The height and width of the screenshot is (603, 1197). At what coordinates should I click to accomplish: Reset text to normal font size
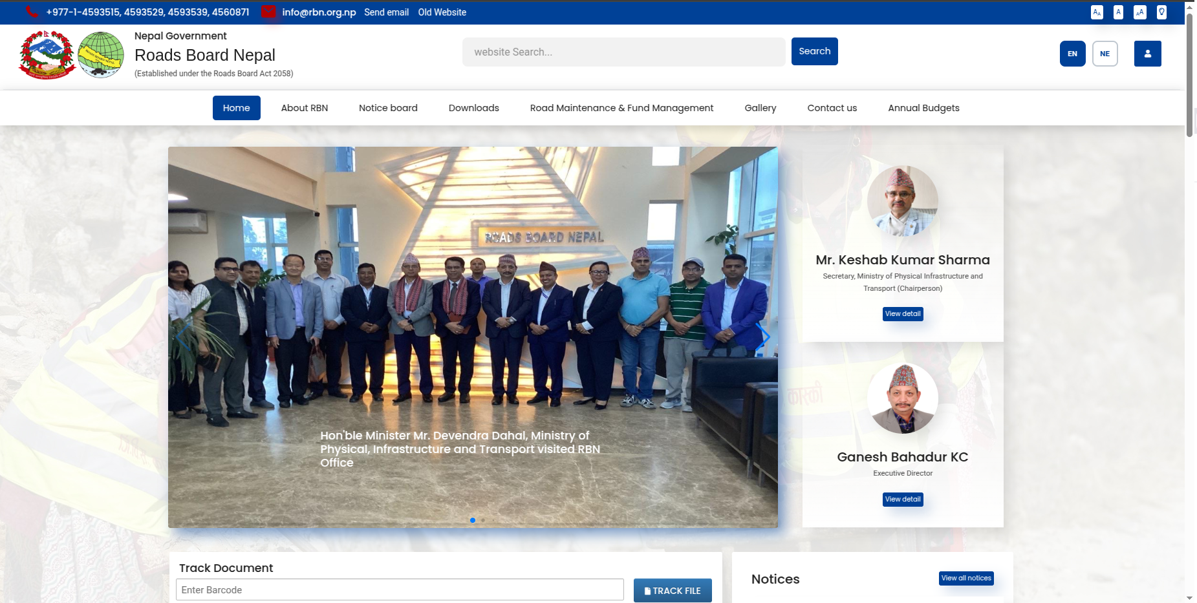tap(1118, 12)
